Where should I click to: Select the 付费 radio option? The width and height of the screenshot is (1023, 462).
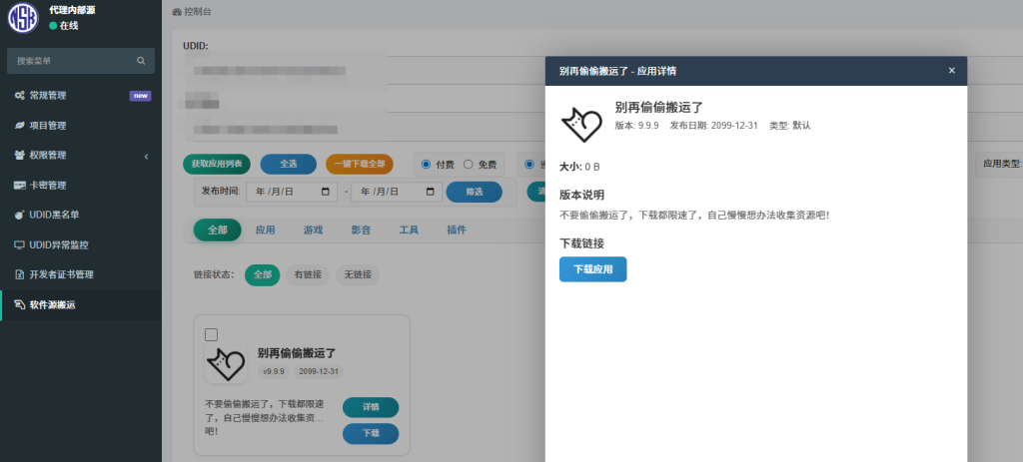pyautogui.click(x=426, y=165)
